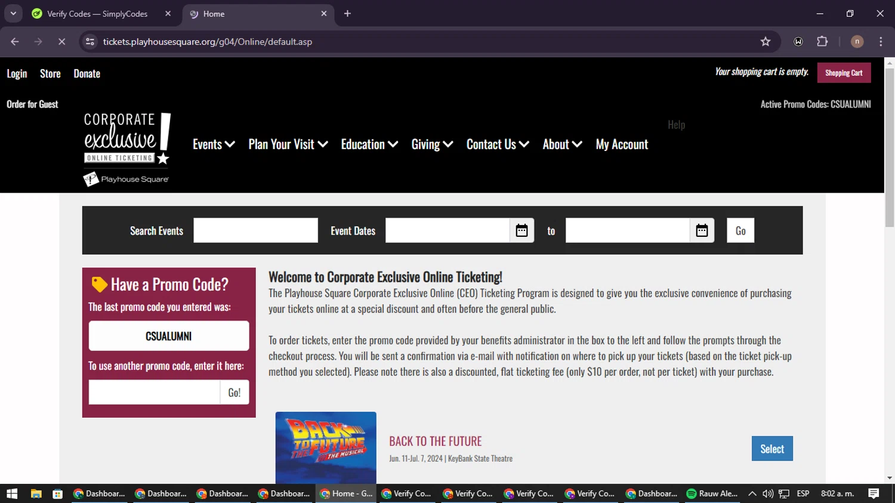Show hidden system tray icons
This screenshot has height=503, width=895.
point(752,493)
